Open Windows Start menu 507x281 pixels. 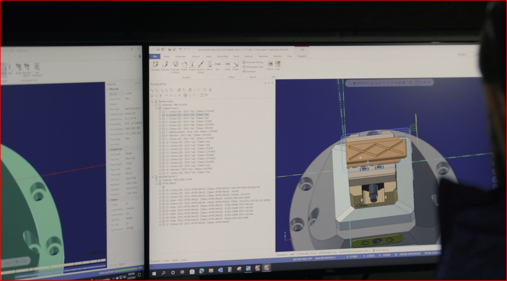click(x=154, y=274)
